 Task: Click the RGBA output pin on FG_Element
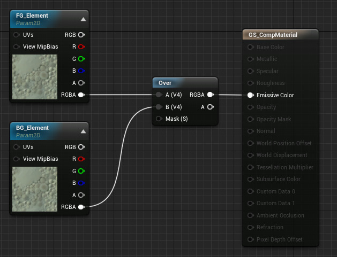[81, 95]
